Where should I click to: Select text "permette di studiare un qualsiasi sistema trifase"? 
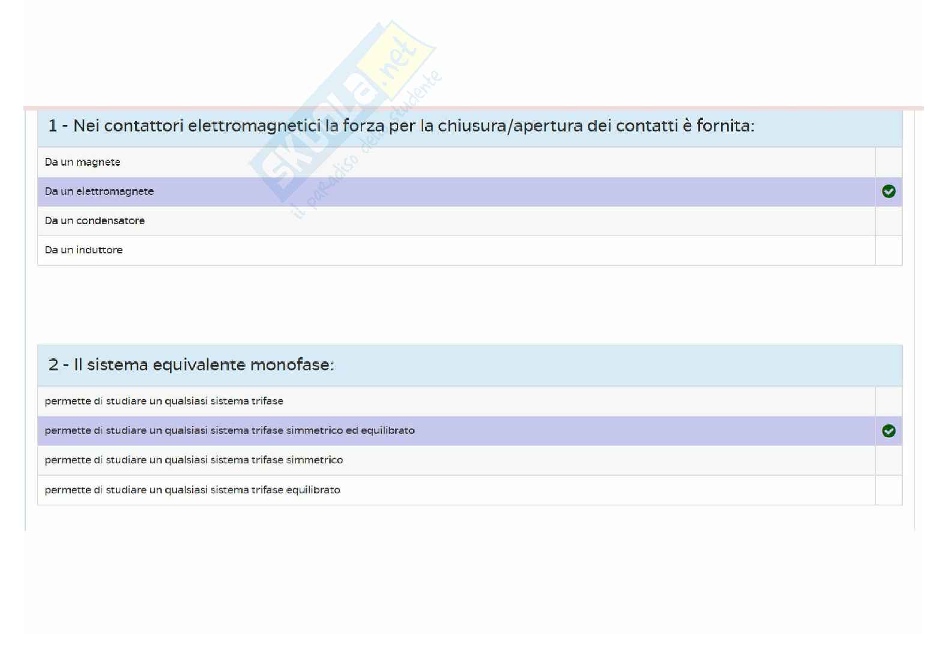[x=164, y=401]
